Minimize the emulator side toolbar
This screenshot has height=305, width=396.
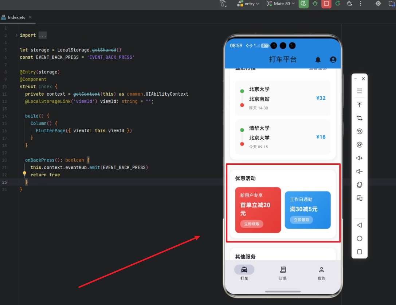click(355, 79)
